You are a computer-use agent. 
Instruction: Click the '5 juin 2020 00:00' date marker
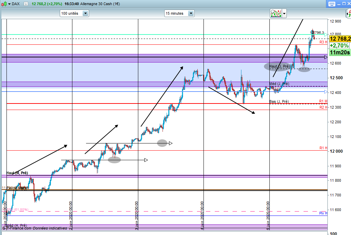point(268,216)
